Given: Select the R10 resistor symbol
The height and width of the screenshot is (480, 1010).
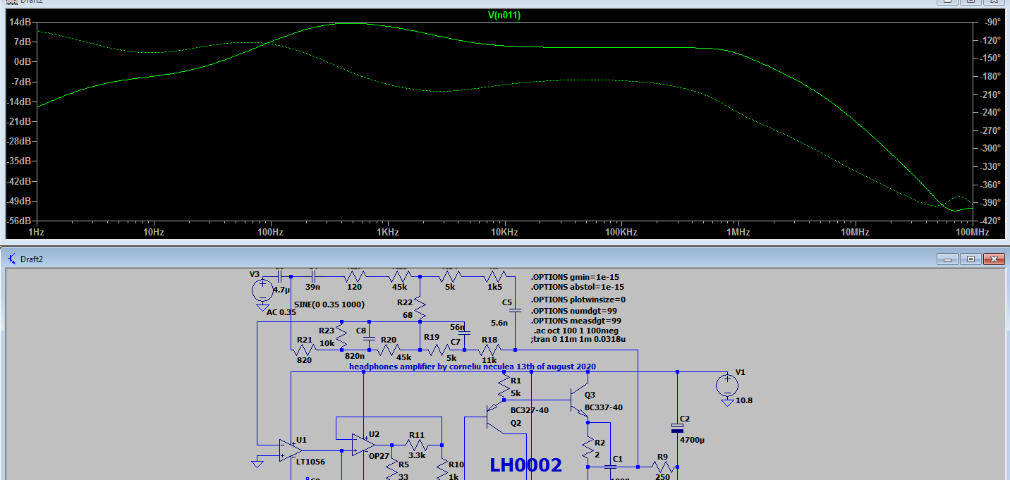Looking at the screenshot, I should pyautogui.click(x=442, y=468).
